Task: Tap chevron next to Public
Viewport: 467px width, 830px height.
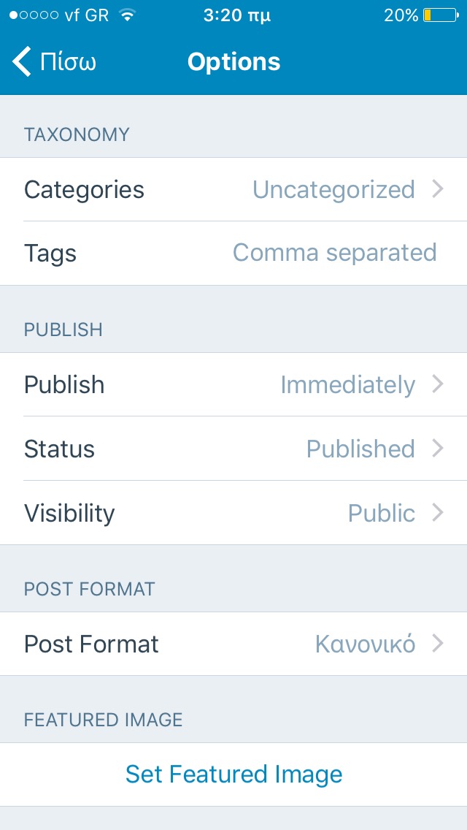Action: pos(437,512)
